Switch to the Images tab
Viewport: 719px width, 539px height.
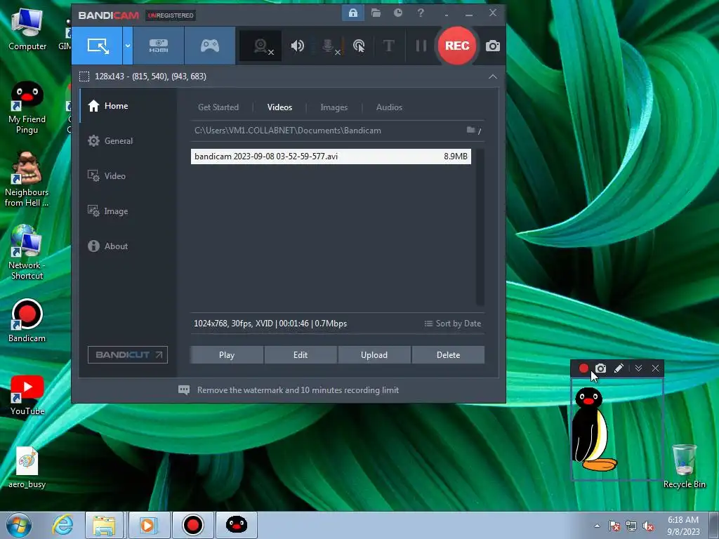334,107
